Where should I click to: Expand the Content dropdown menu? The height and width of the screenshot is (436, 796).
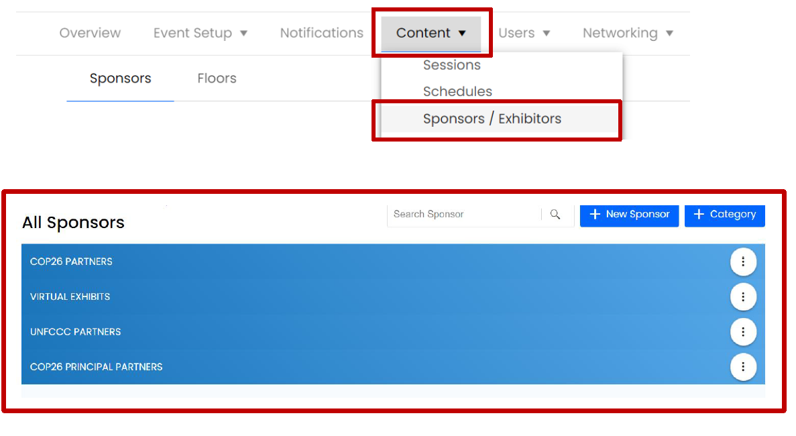[431, 33]
